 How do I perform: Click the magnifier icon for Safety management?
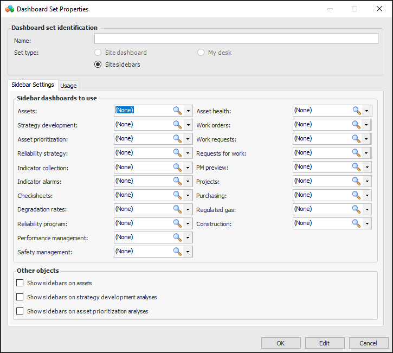[177, 251]
